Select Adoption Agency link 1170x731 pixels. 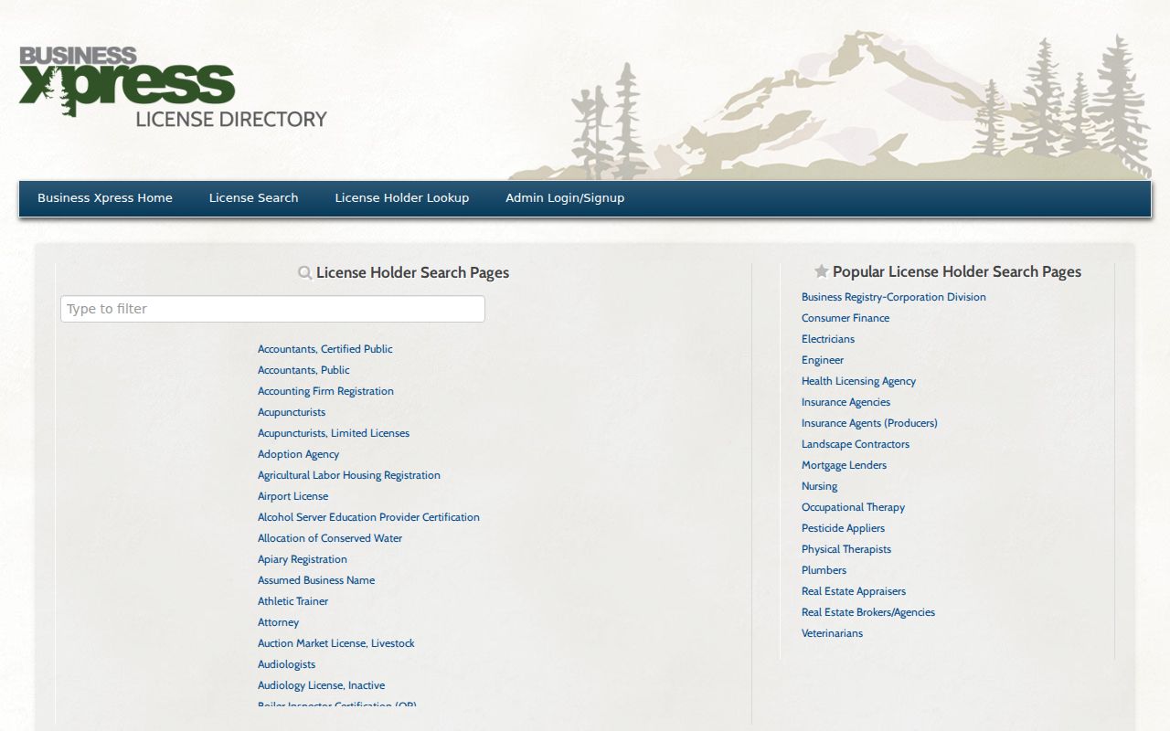tap(298, 454)
